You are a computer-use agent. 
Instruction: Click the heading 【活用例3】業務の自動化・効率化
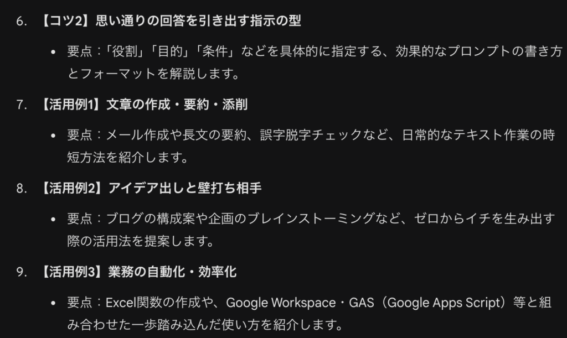tap(138, 272)
